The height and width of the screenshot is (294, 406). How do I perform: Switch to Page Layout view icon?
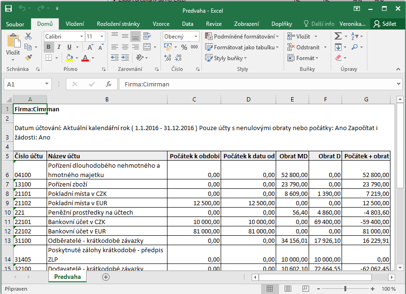click(x=287, y=288)
